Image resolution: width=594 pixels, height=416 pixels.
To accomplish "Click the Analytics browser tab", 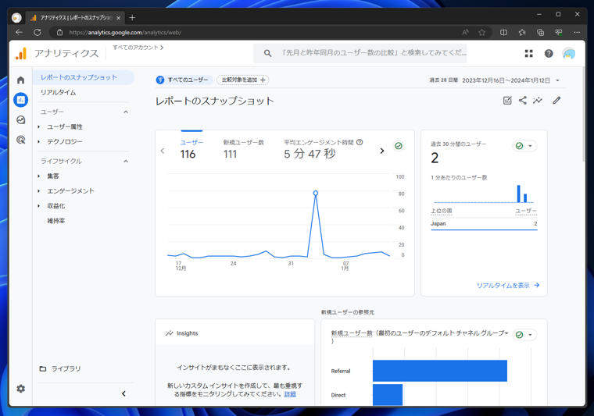I will [75, 18].
